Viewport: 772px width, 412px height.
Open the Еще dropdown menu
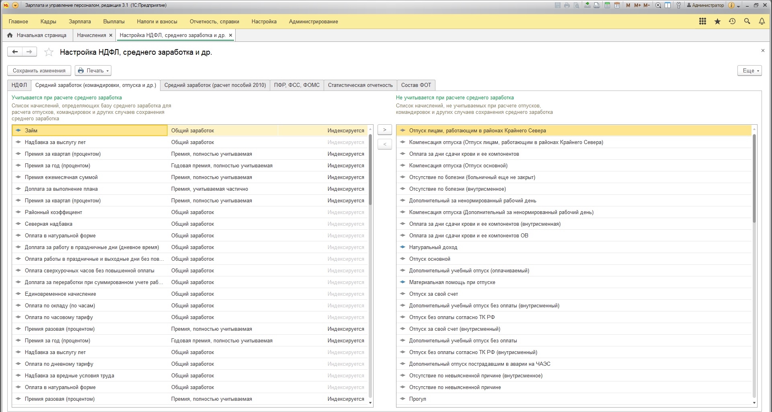[749, 70]
